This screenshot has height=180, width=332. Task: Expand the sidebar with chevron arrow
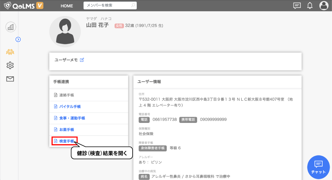[x=18, y=39]
